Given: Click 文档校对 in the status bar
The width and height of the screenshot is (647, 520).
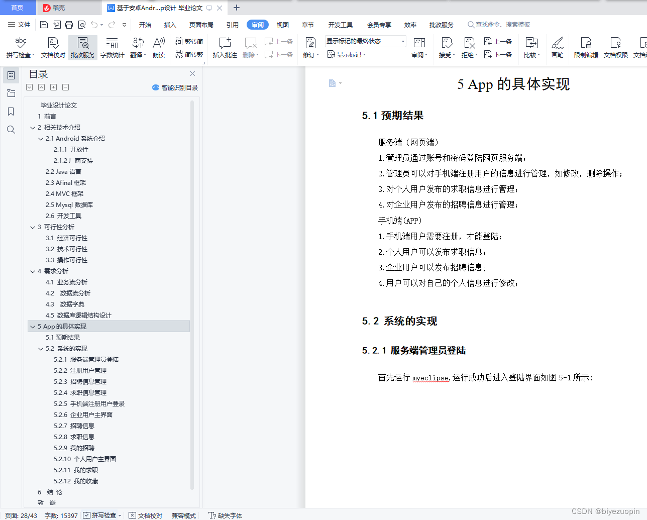Looking at the screenshot, I should [146, 515].
